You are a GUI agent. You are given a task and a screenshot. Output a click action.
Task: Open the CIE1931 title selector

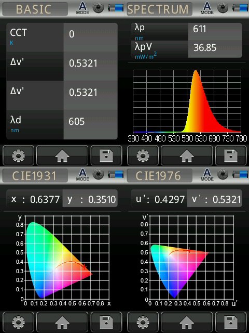(x=35, y=176)
